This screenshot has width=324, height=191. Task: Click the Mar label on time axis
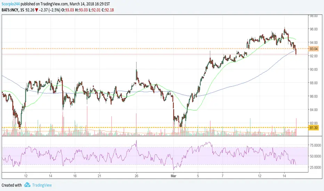coord(173,176)
